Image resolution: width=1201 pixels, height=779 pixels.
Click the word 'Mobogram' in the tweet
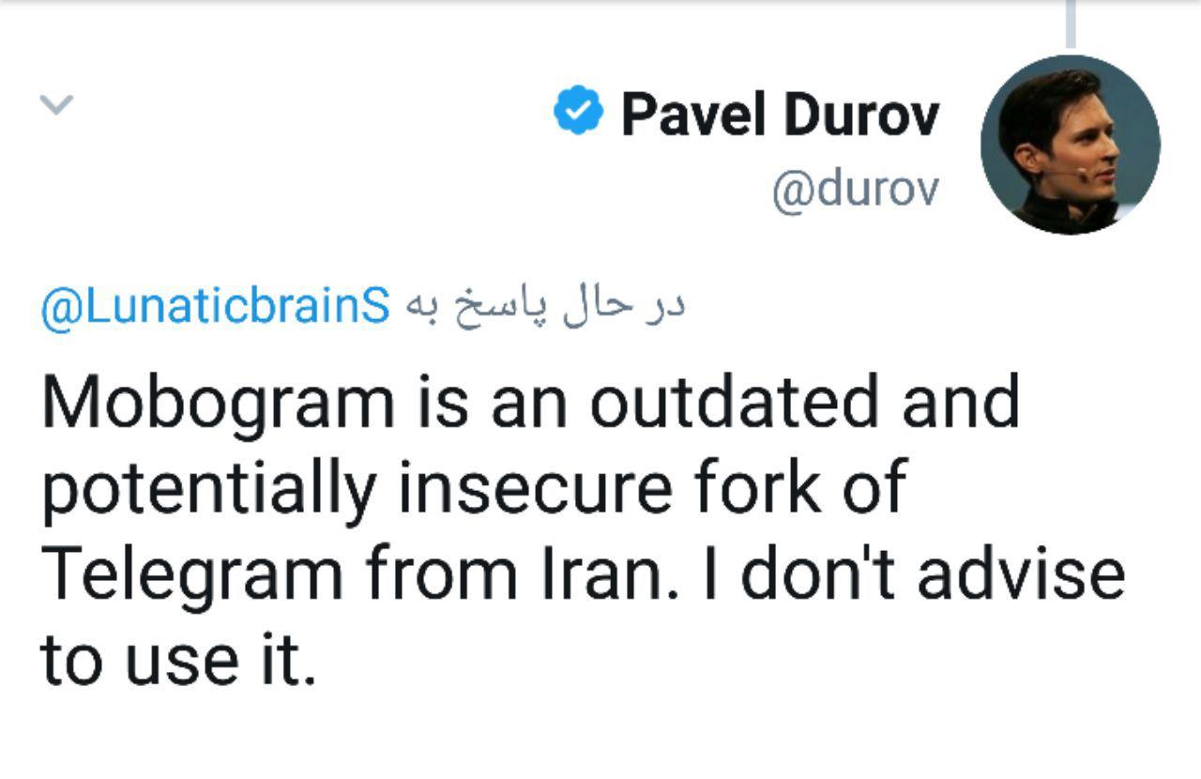tap(217, 402)
